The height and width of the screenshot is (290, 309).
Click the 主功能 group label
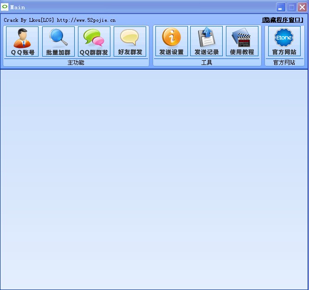click(x=76, y=63)
